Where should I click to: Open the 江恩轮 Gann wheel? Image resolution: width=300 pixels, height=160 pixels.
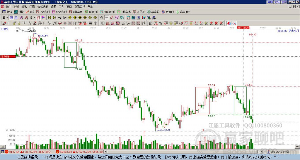(x=139, y=12)
